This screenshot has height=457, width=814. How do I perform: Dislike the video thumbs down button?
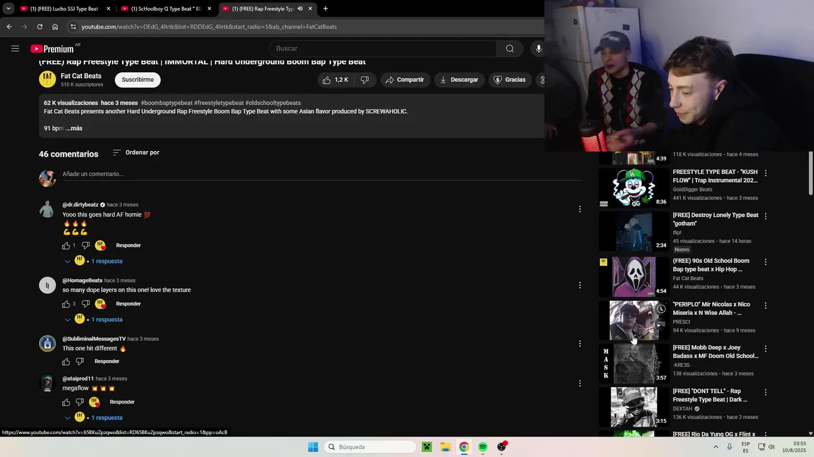[364, 80]
